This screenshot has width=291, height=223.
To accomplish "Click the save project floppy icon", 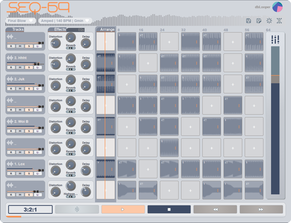I will (249, 21).
